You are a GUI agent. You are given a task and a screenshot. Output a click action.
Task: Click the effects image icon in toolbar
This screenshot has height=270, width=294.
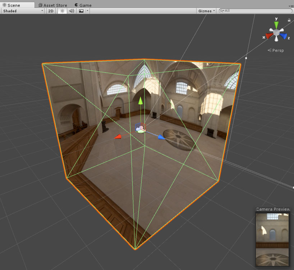(81, 11)
